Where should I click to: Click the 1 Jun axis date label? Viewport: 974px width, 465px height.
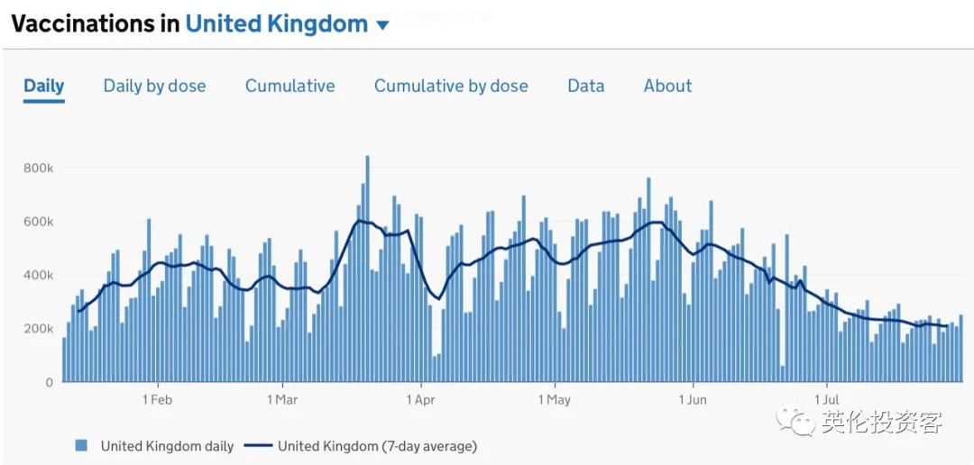point(692,399)
